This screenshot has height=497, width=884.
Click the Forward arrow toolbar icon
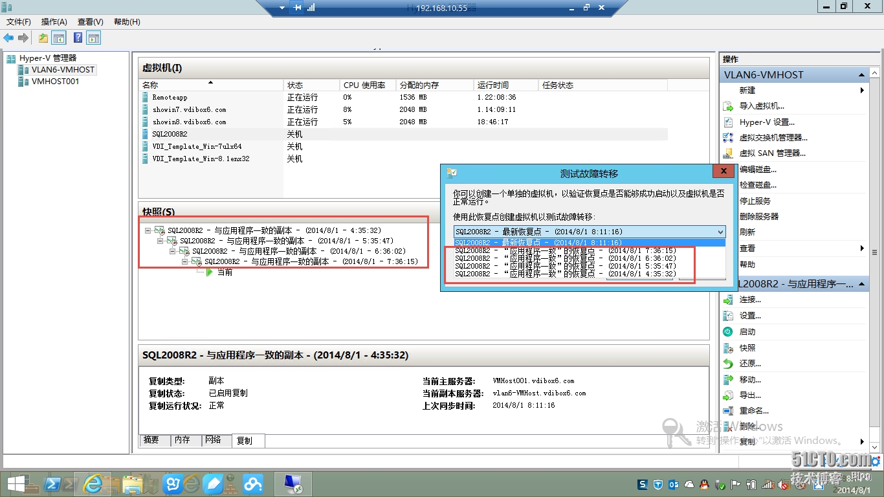[23, 38]
